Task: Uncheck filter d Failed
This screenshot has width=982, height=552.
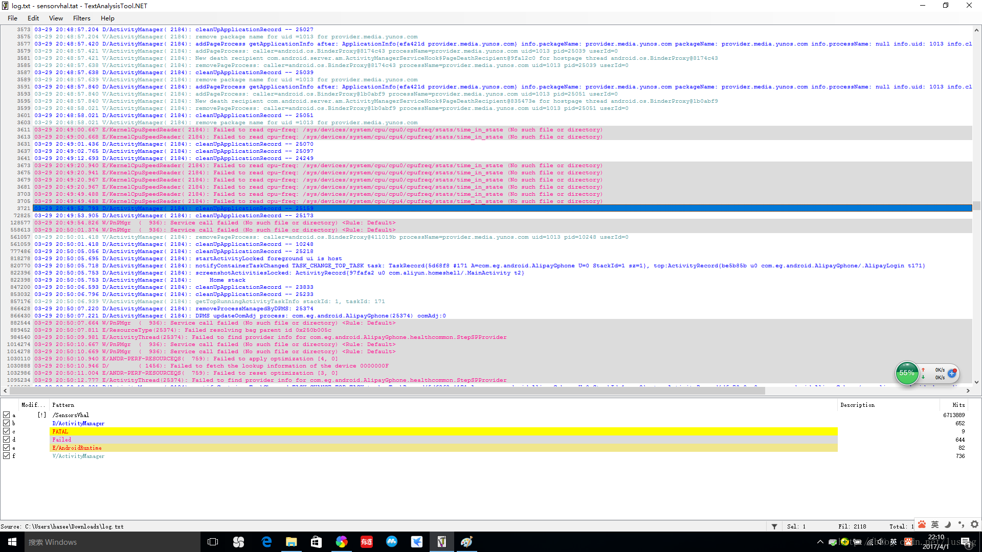Action: coord(6,440)
